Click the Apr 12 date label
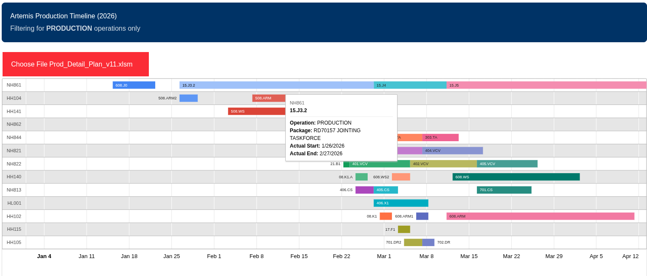 (630, 256)
